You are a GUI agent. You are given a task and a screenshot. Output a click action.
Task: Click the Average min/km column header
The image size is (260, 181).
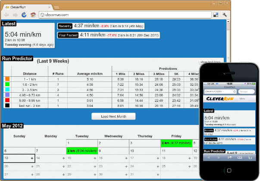pyautogui.click(x=90, y=74)
